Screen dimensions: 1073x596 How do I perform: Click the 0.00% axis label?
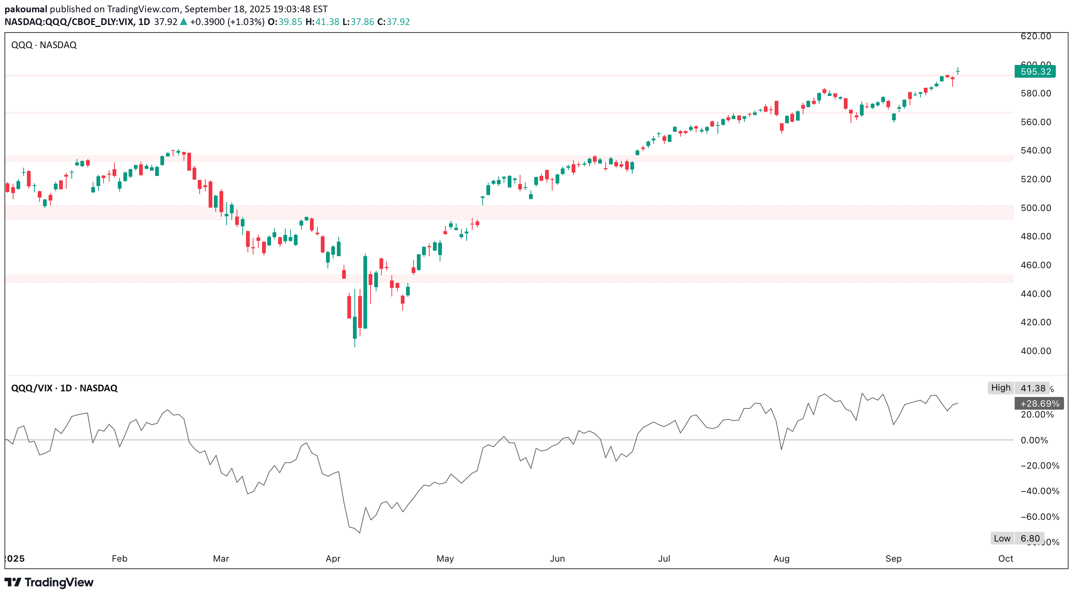pos(1034,440)
